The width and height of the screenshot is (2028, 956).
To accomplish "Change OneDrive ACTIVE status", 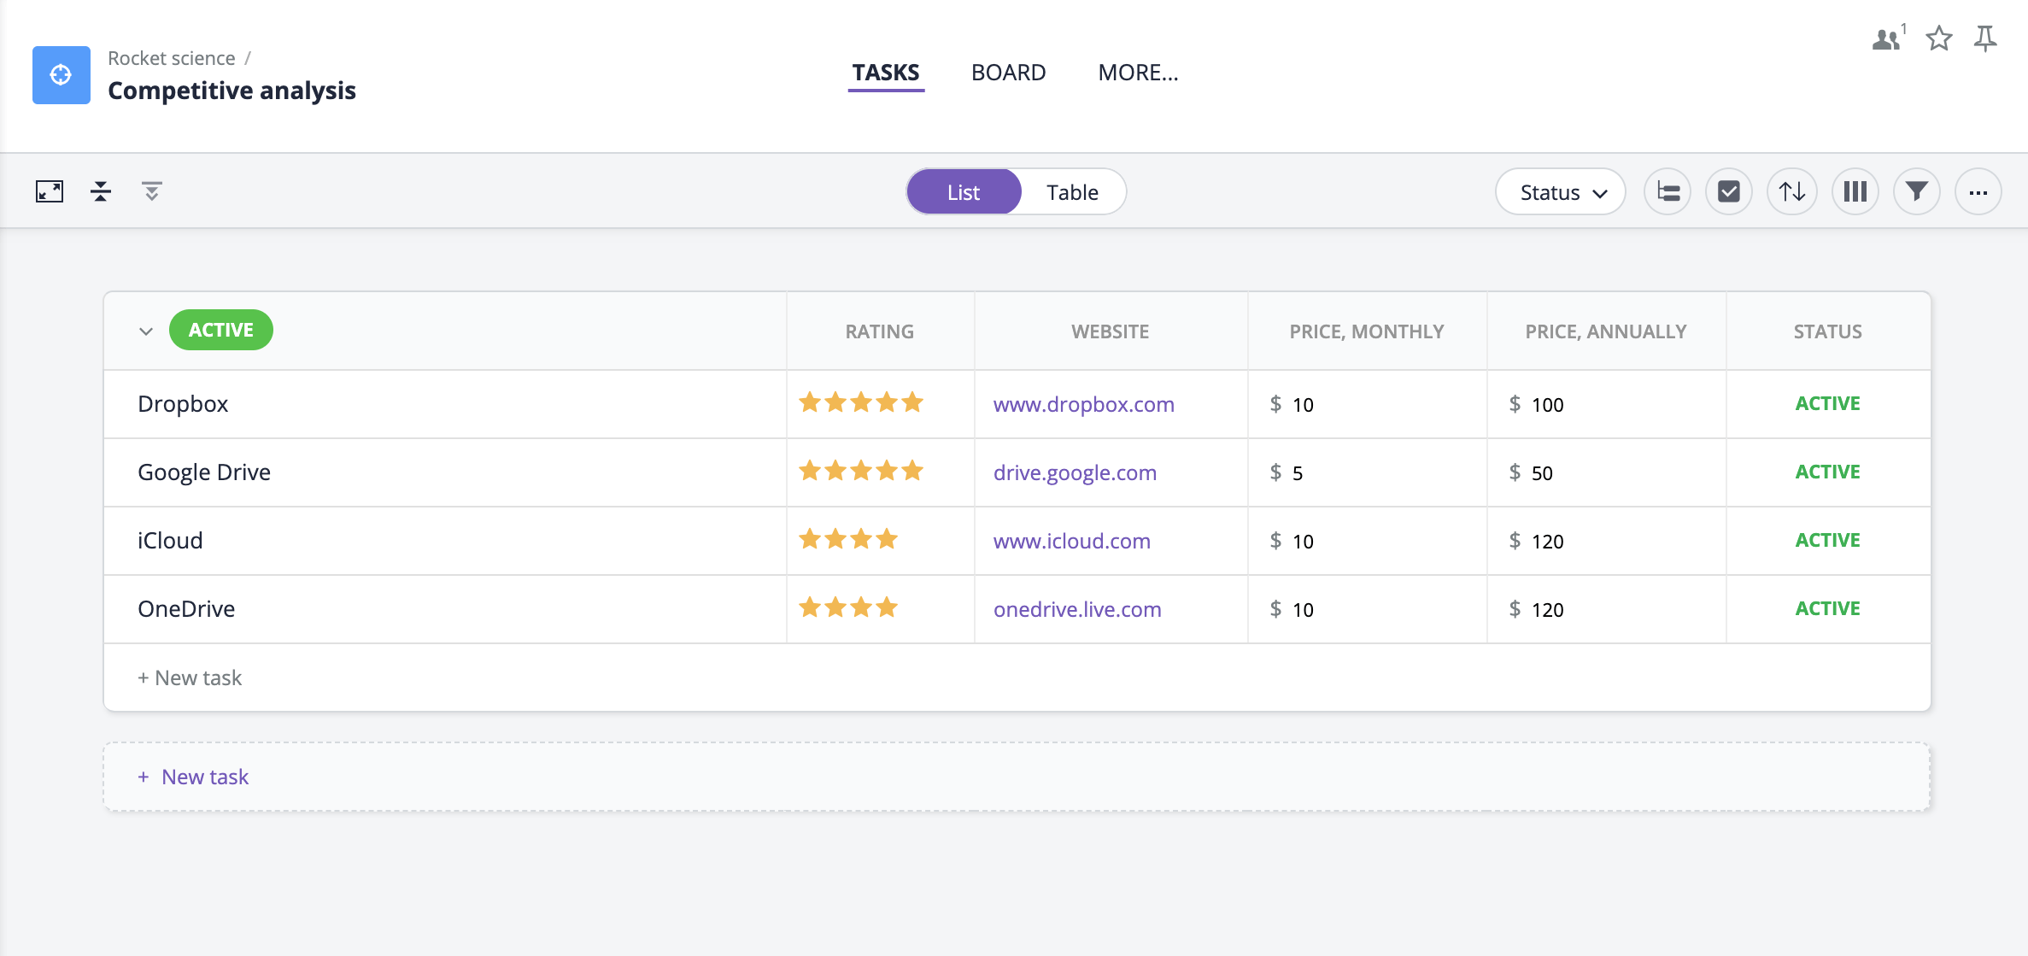I will tap(1827, 608).
